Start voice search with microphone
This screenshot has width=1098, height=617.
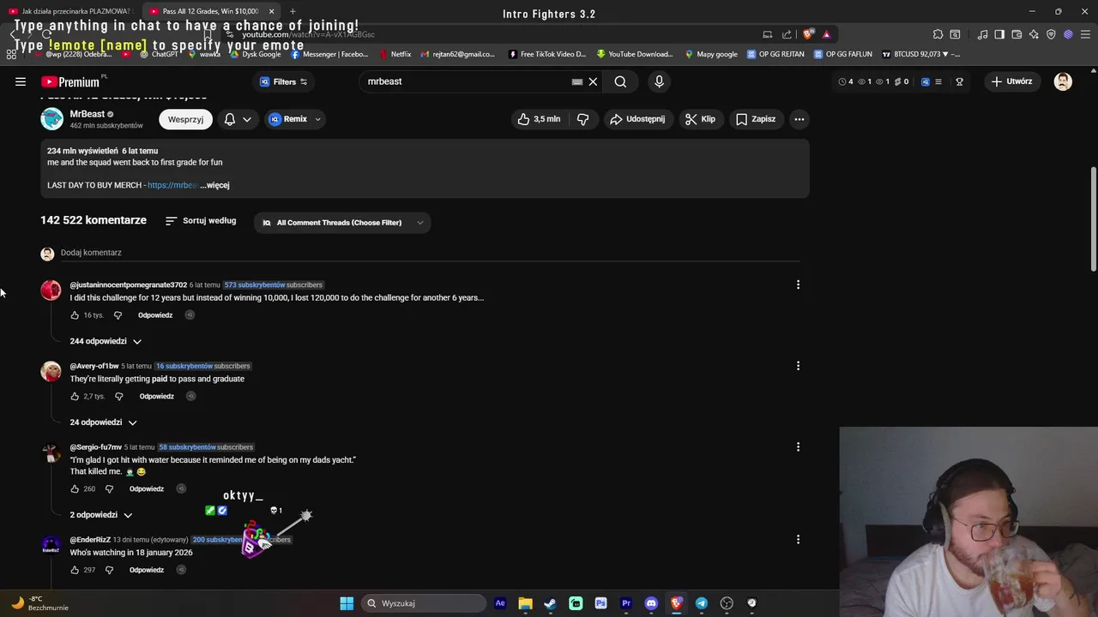[x=659, y=81]
